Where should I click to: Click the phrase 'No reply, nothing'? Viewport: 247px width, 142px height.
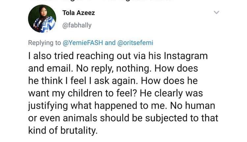point(113,69)
